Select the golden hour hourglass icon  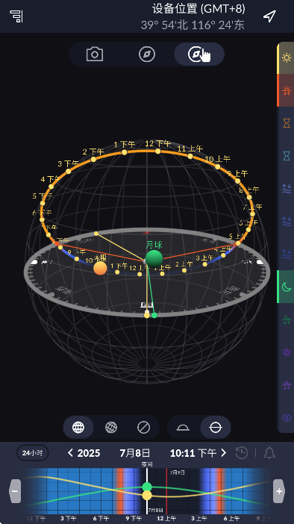coord(287,123)
